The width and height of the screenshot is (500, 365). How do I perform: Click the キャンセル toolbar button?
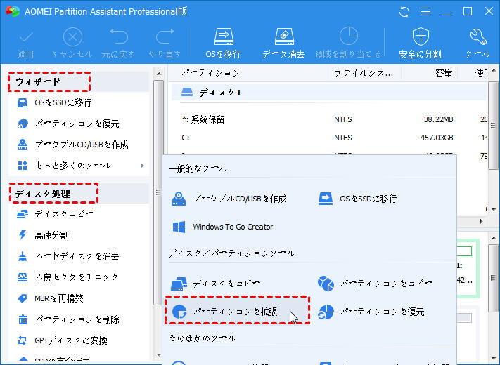(72, 44)
